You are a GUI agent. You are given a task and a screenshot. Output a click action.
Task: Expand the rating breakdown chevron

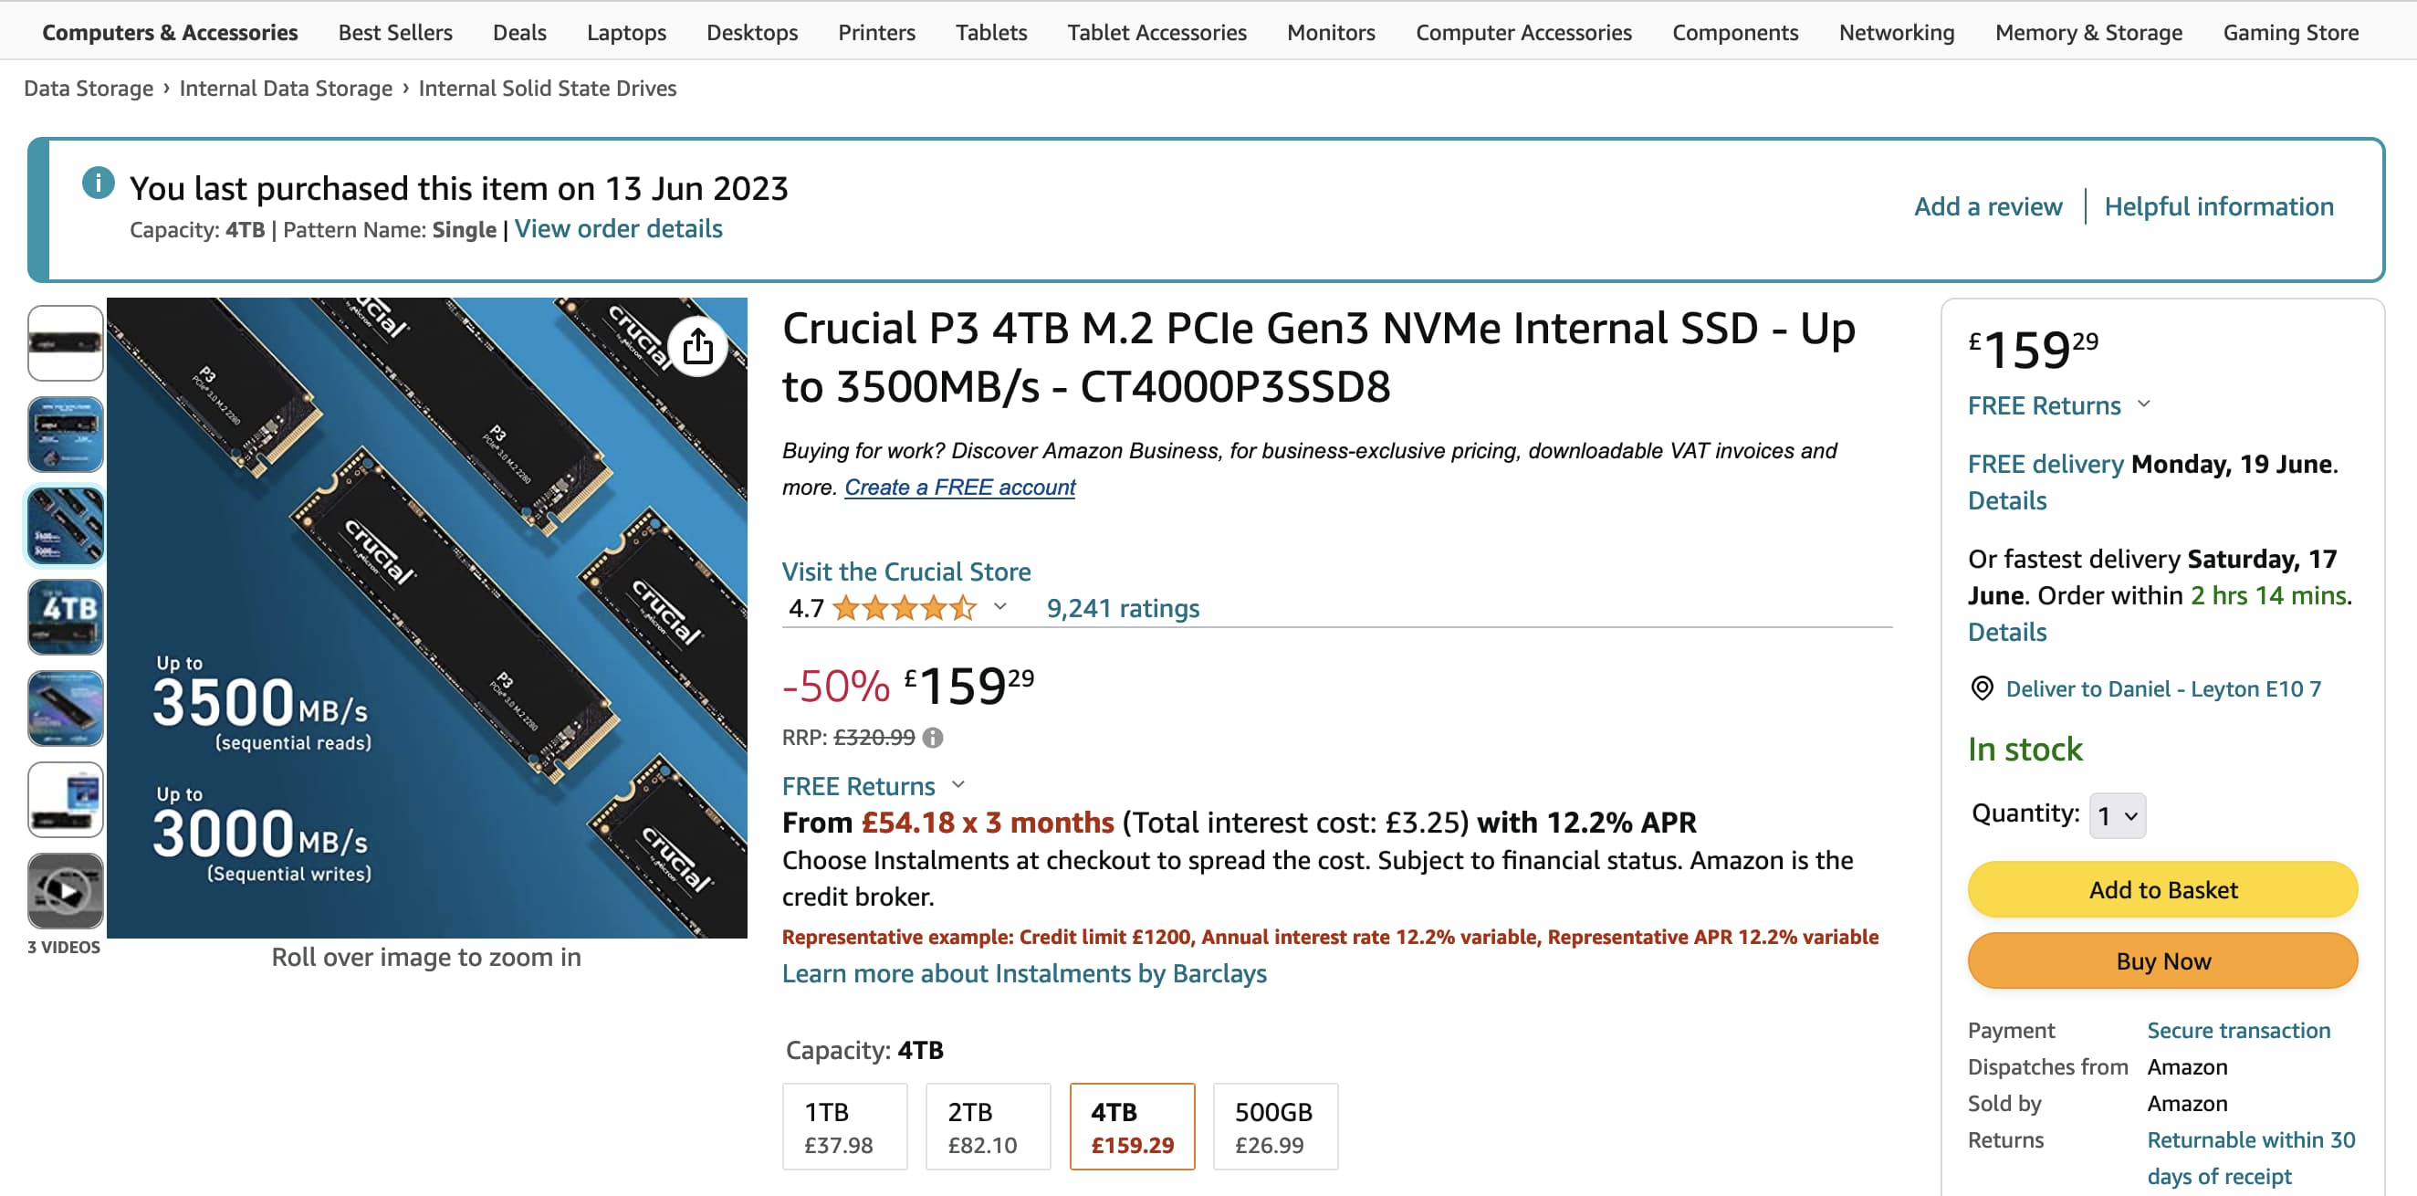(x=1000, y=607)
